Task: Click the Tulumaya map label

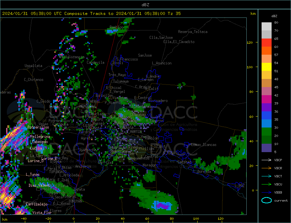Action: (121, 81)
